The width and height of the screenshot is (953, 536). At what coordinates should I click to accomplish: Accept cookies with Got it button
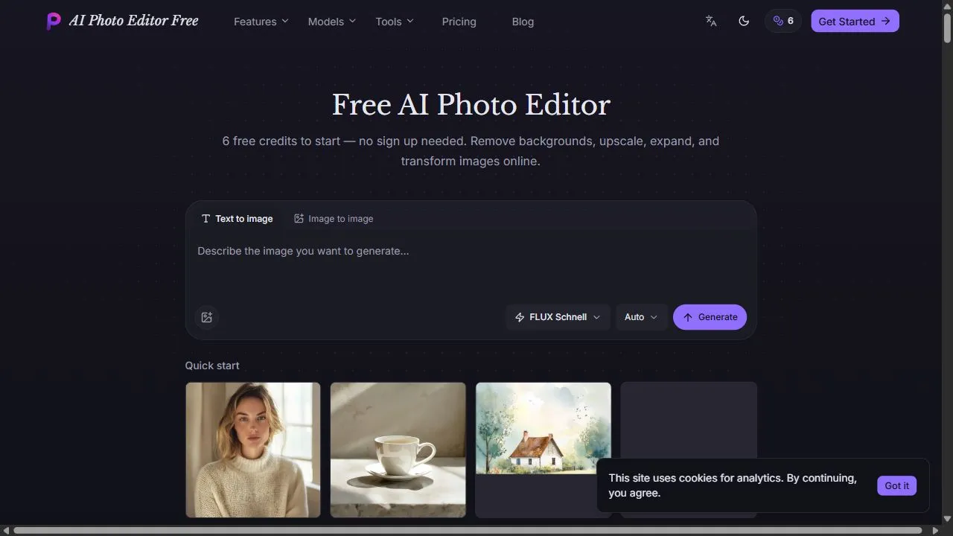896,485
